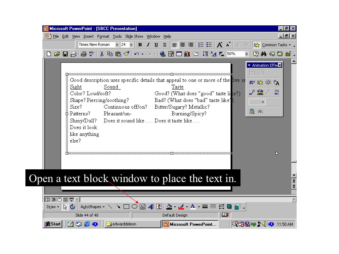
Task: Copy selection with the Copy icon
Action: tap(110, 54)
